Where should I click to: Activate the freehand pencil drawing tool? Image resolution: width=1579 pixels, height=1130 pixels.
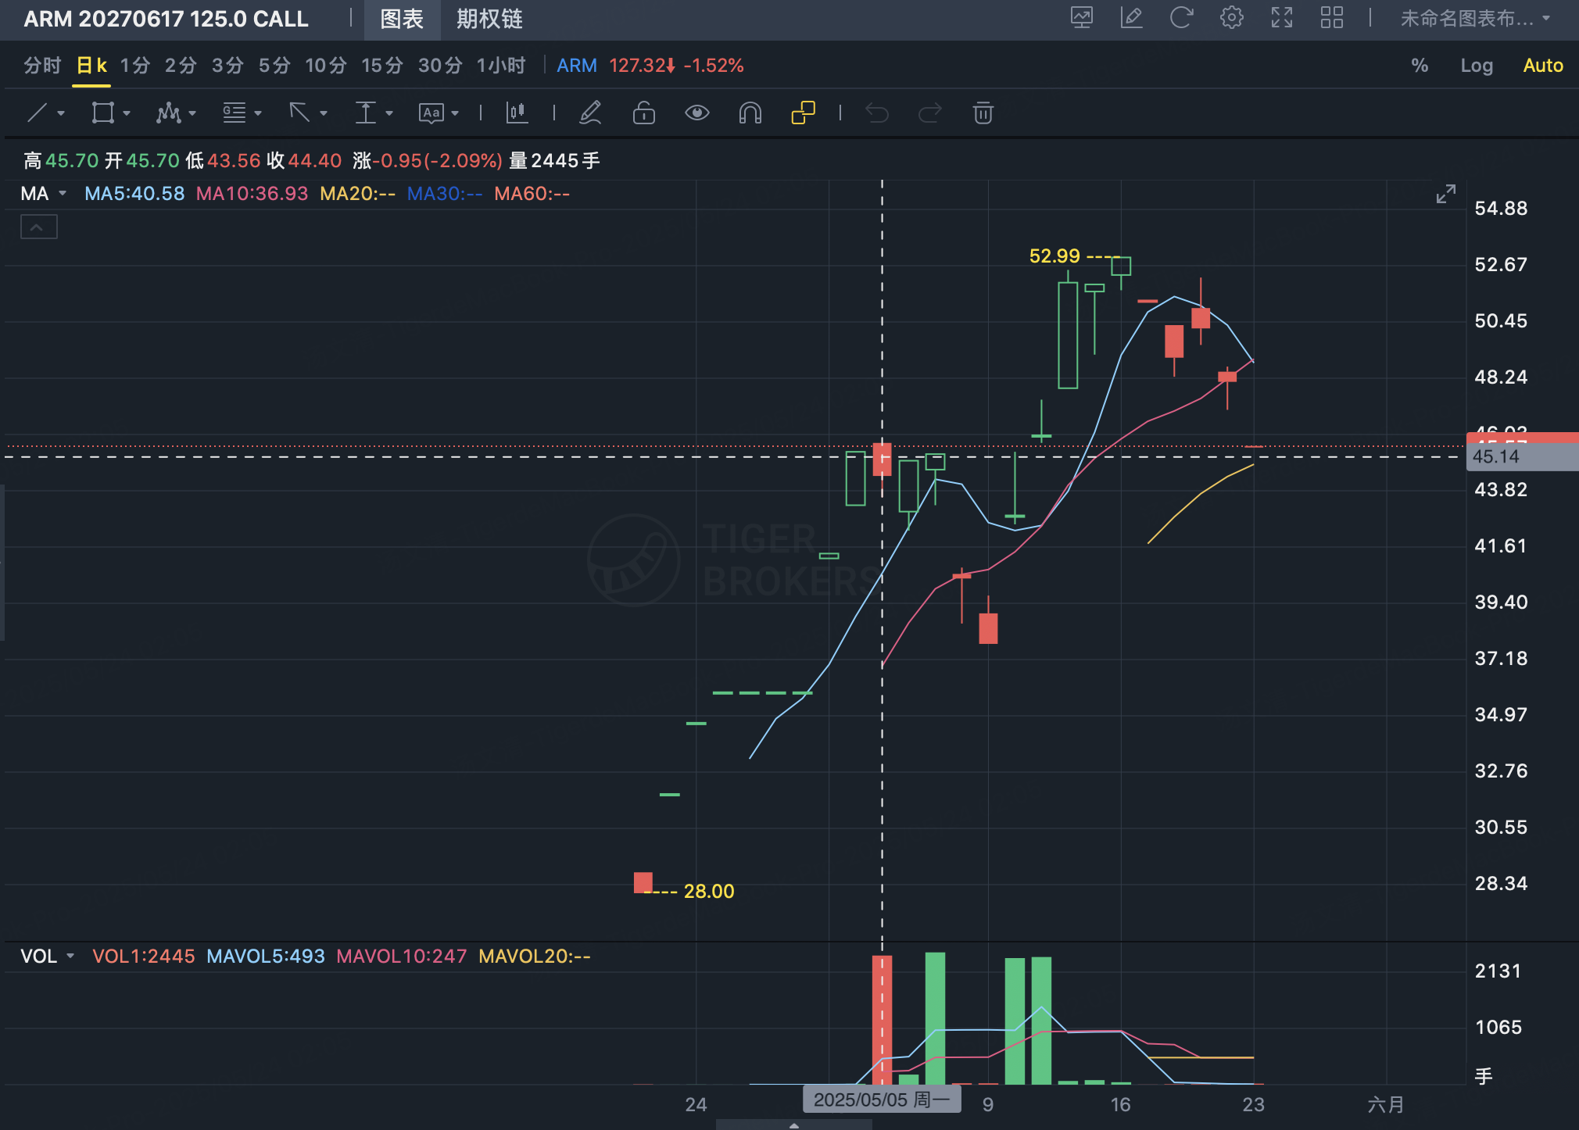point(590,113)
